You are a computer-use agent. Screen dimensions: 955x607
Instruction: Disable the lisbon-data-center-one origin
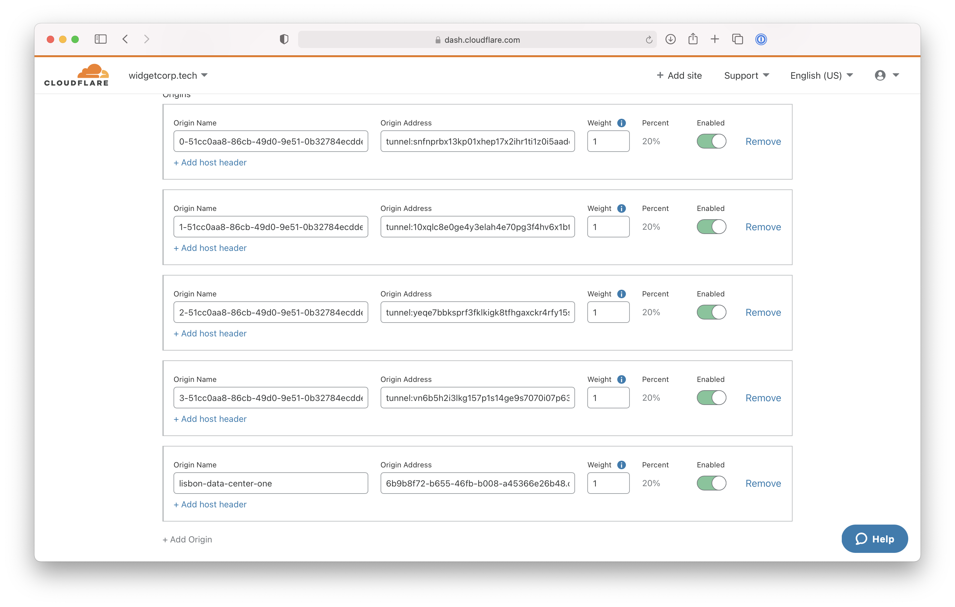point(712,483)
